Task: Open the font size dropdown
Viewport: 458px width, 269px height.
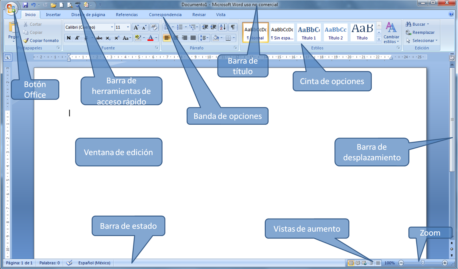Action: (128, 27)
